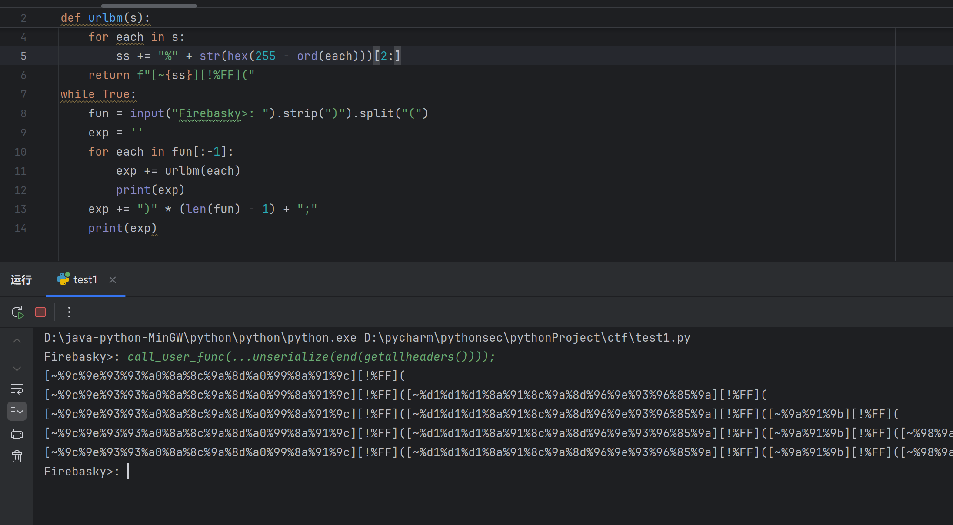Open the three-dot more actions menu
The width and height of the screenshot is (953, 525).
(69, 312)
